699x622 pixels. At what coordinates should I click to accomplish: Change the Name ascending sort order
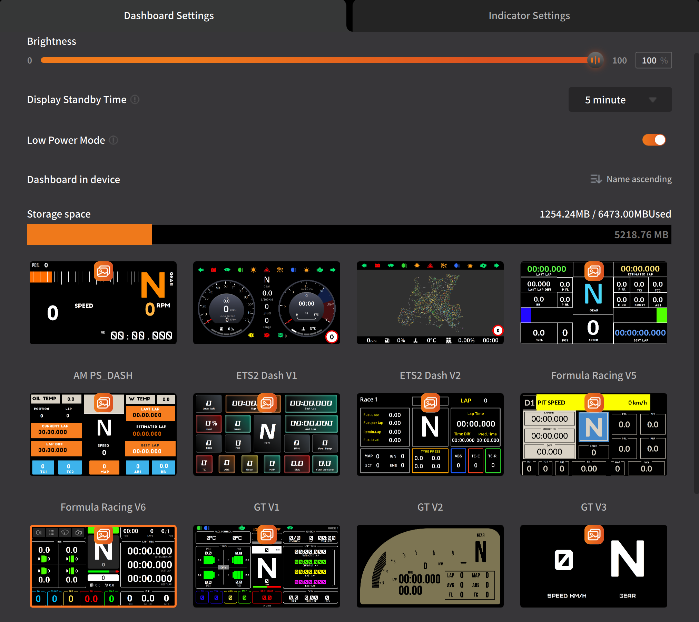(631, 179)
